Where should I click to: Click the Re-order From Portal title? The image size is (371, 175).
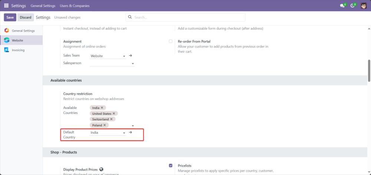pyautogui.click(x=194, y=41)
